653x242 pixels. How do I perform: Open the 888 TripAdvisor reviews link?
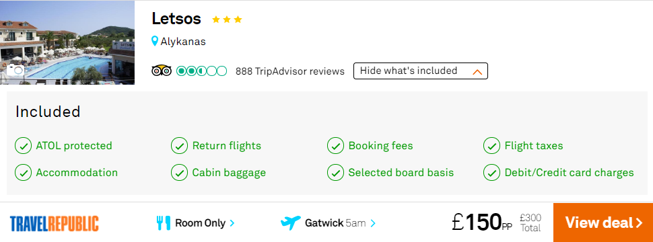click(290, 71)
